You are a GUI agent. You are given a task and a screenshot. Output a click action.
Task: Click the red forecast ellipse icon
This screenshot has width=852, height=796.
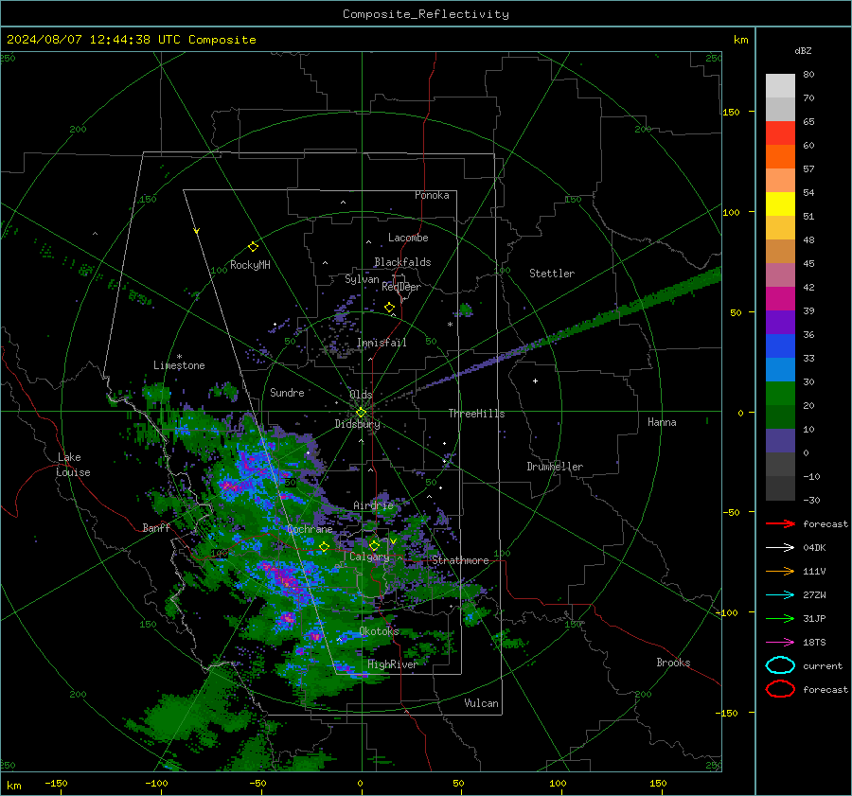pos(780,689)
